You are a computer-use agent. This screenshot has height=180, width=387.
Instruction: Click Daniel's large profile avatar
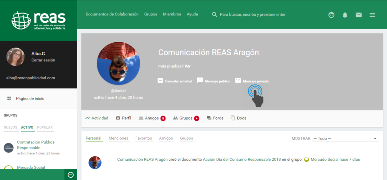pos(118,63)
